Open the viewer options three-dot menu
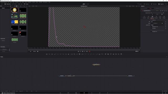This screenshot has height=94, width=168. click(139, 6)
